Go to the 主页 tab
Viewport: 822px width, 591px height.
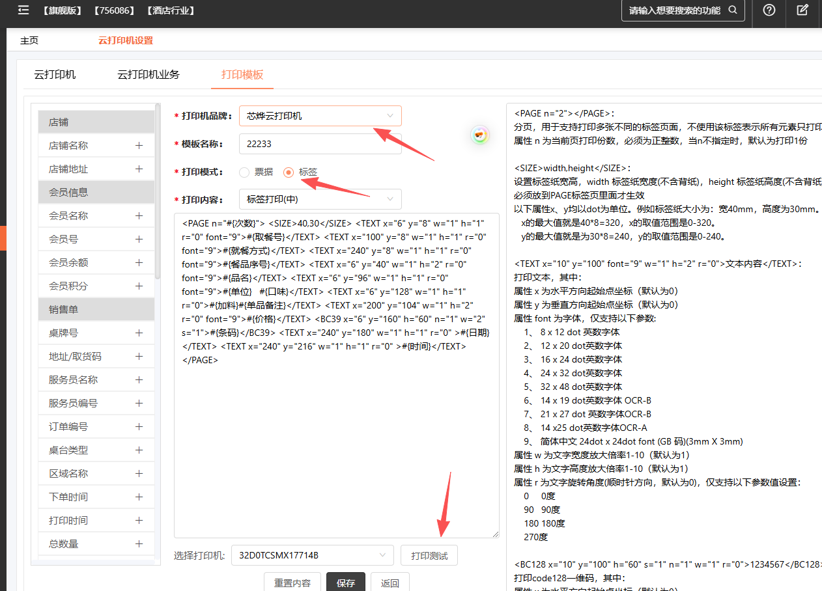(x=29, y=40)
